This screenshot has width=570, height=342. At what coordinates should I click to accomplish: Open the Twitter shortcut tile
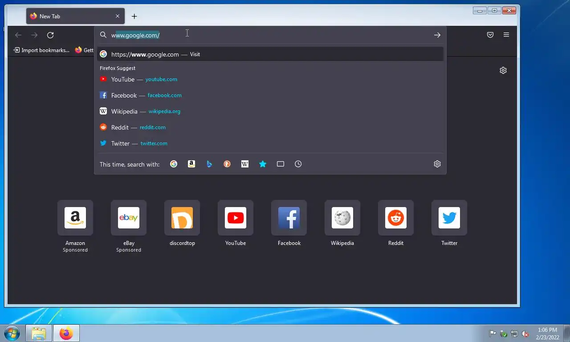tap(449, 218)
